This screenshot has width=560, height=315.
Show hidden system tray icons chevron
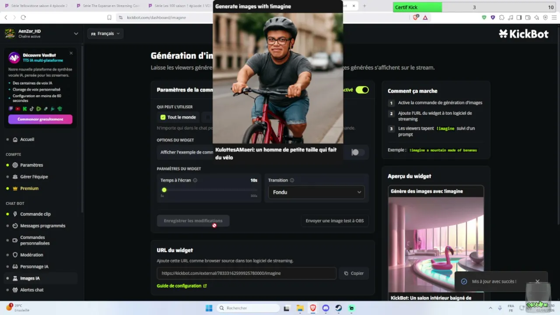(x=490, y=308)
